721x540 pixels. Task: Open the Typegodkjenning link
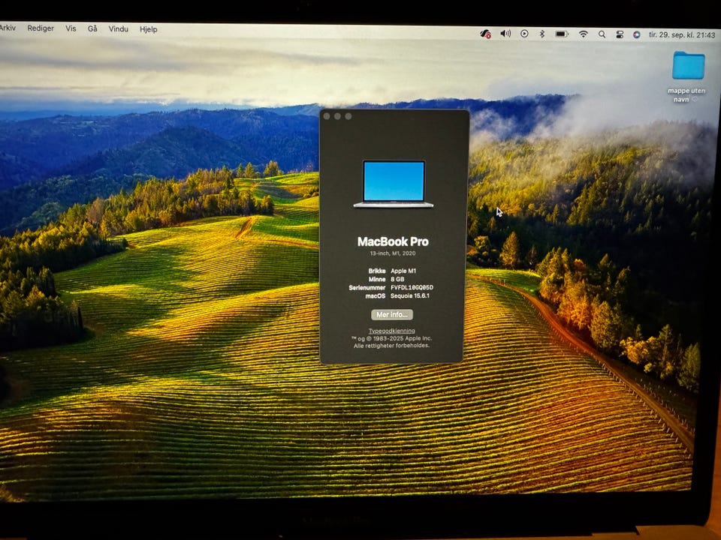[392, 331]
